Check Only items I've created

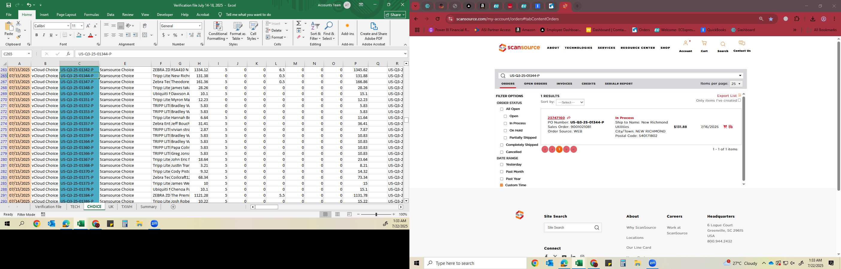point(739,100)
